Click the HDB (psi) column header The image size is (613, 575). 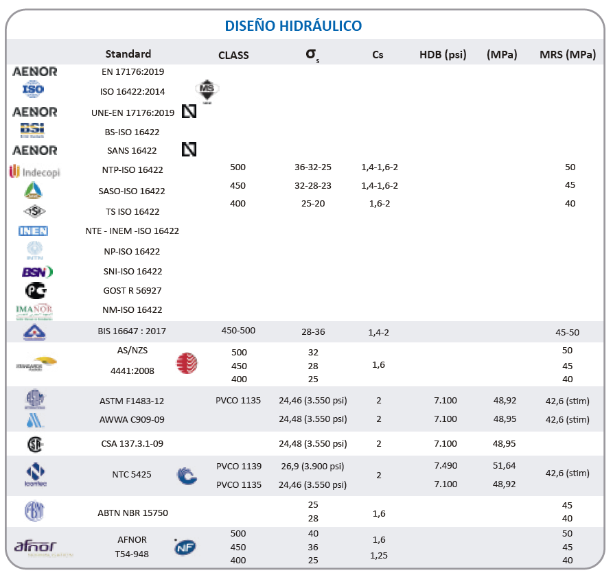point(443,55)
